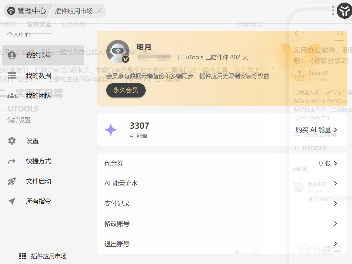Open 设置 in sidebar

coord(43,141)
